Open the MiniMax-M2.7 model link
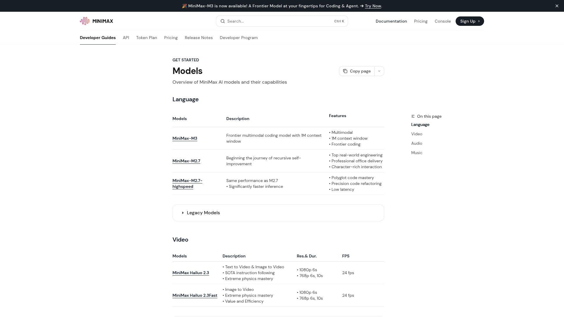 point(186,161)
